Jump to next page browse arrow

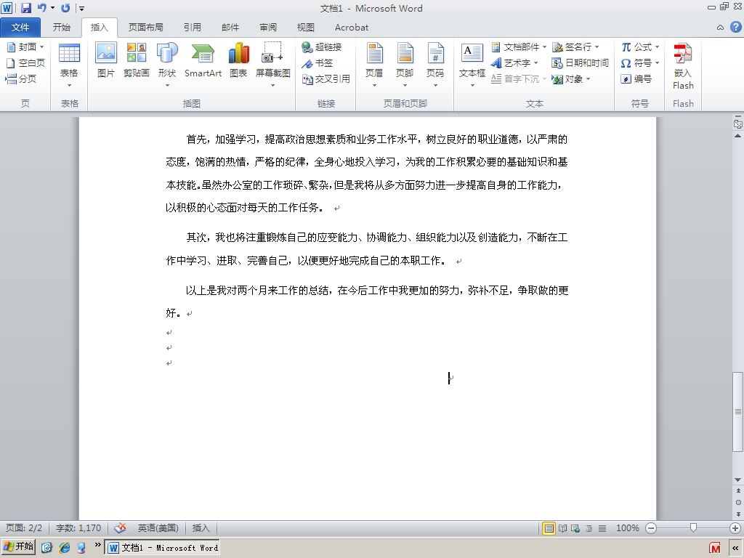point(738,514)
